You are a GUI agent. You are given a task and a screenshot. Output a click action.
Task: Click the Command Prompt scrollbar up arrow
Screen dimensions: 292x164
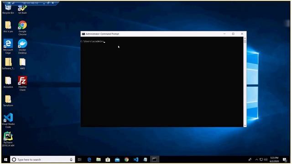245,38
